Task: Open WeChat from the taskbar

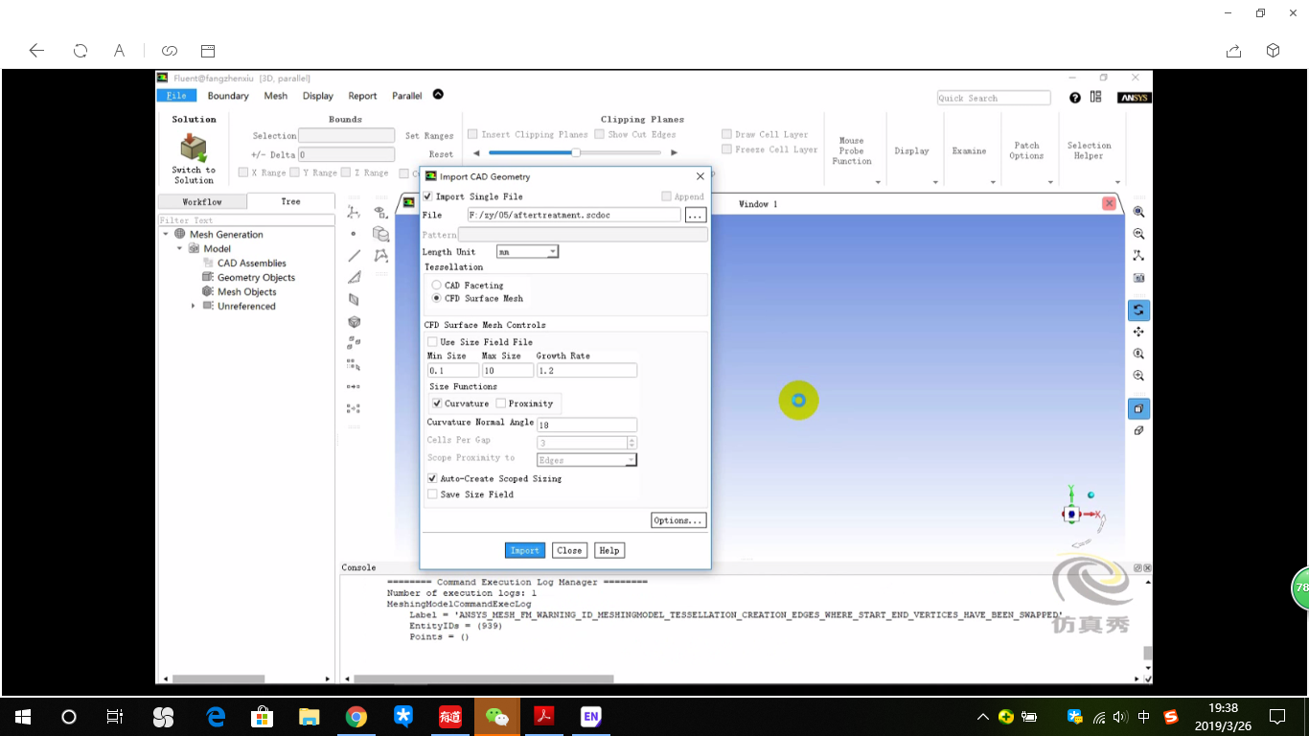Action: (497, 716)
